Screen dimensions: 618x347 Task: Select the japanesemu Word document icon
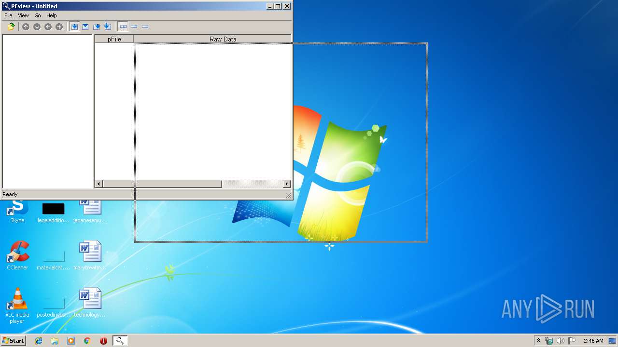pyautogui.click(x=90, y=212)
